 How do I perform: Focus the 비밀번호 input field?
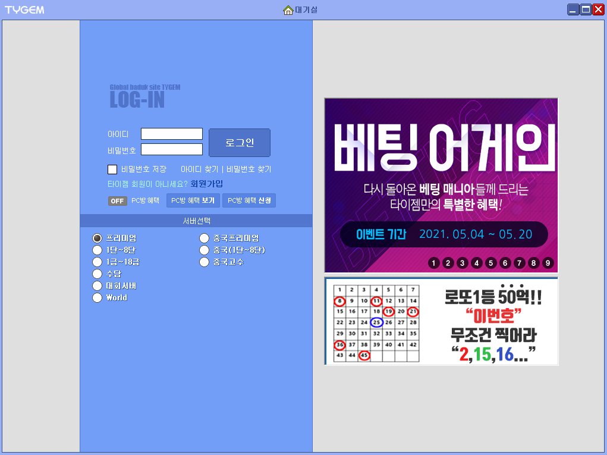coord(172,149)
